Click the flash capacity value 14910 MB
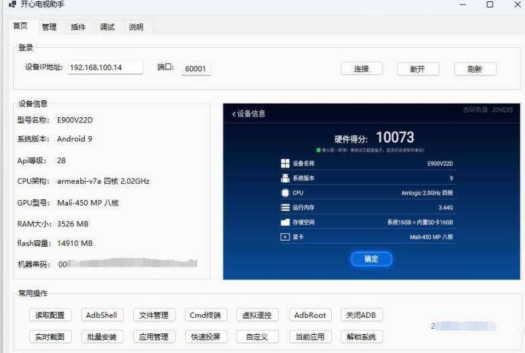The height and width of the screenshot is (353, 525). tap(75, 243)
